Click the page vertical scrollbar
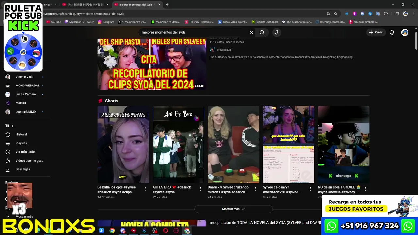 click(x=416, y=41)
